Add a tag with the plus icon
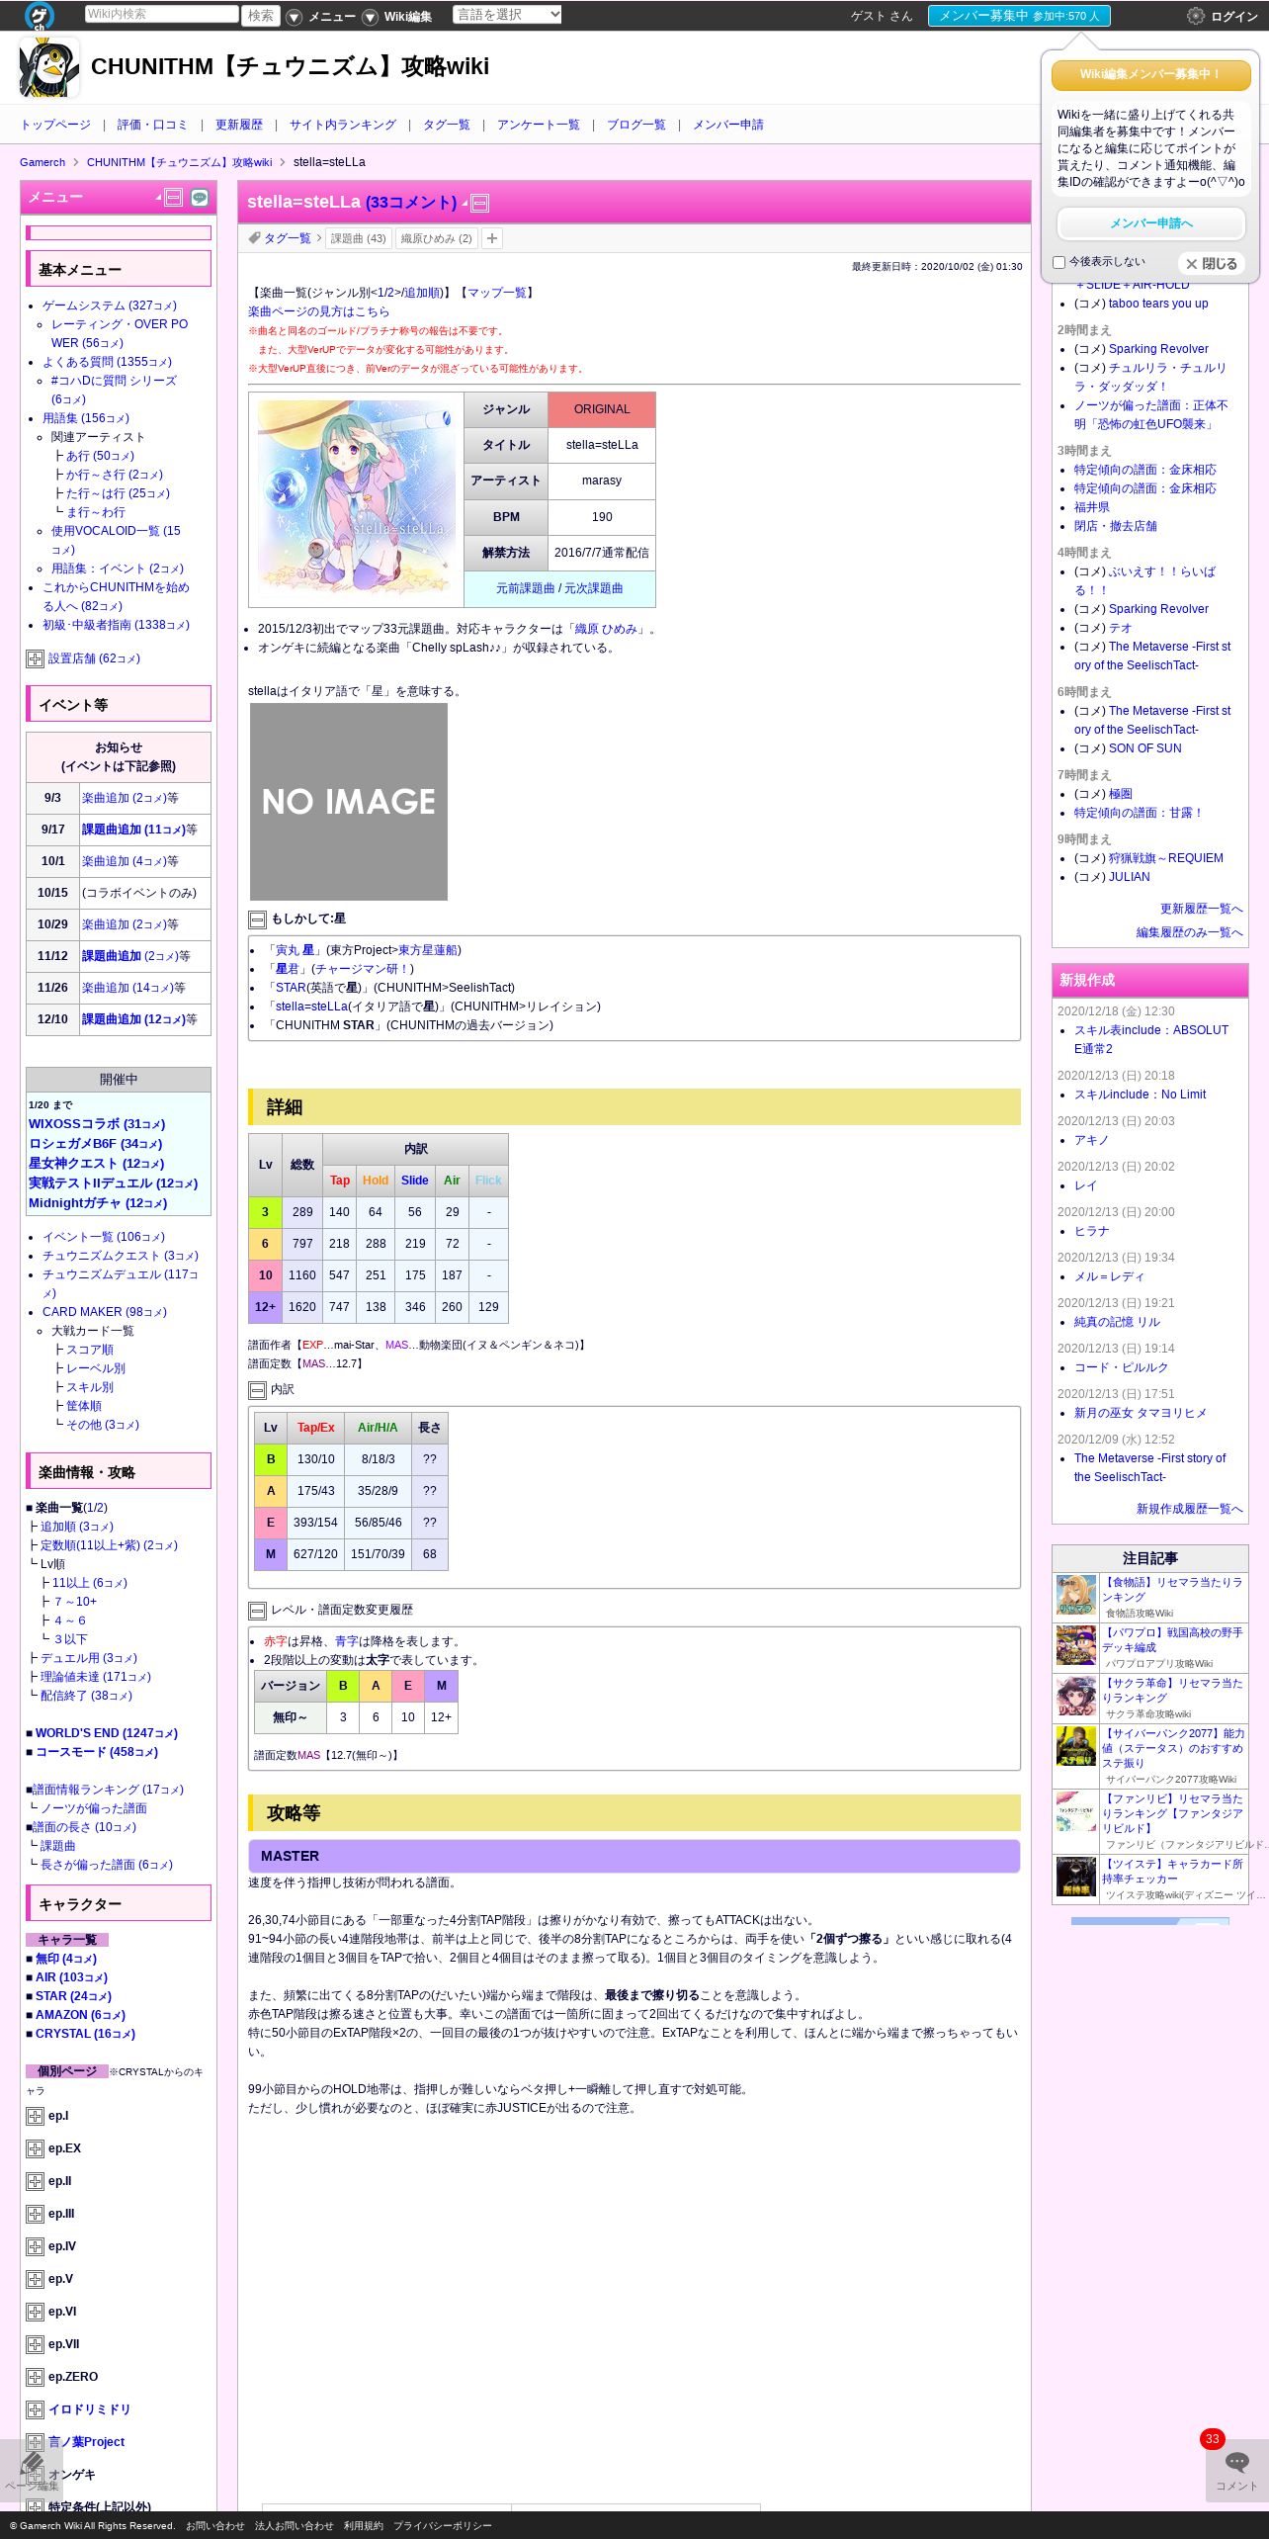This screenshot has width=1269, height=2539. (x=491, y=238)
